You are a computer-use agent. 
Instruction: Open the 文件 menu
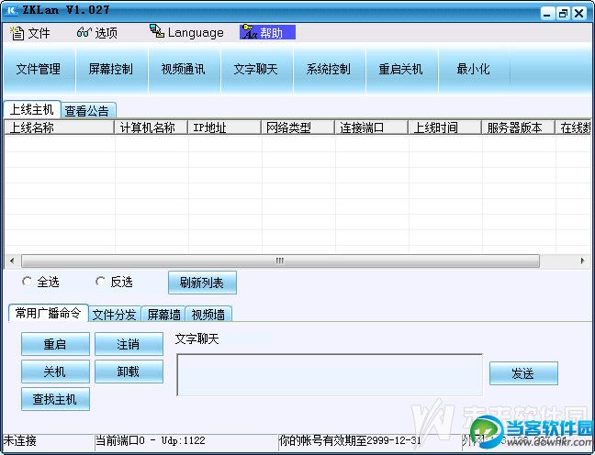pos(30,33)
